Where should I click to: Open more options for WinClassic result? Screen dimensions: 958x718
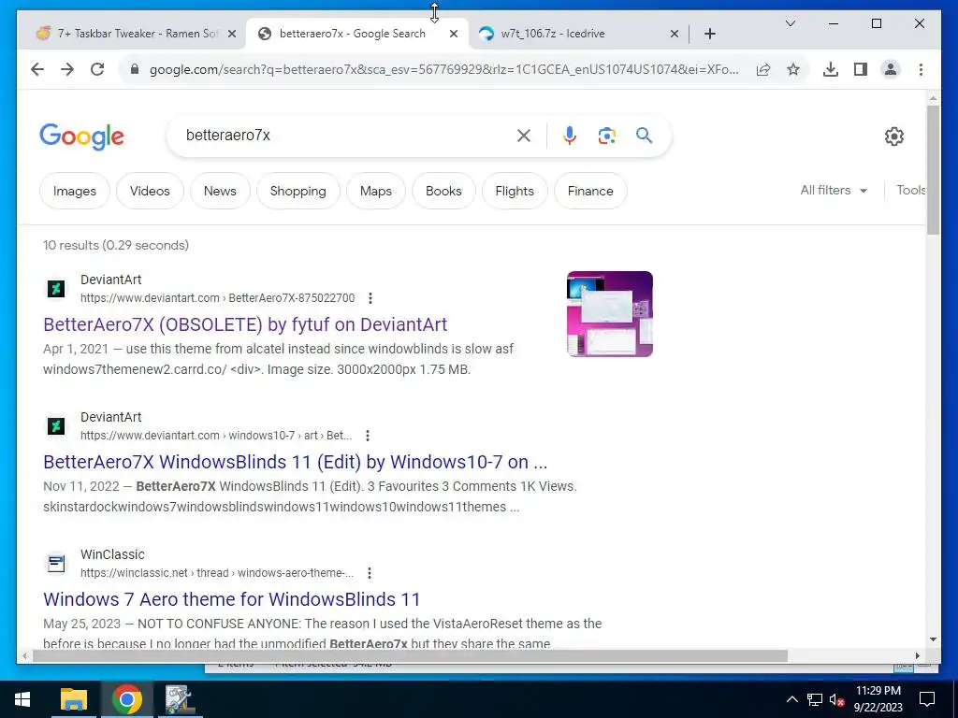coord(369,573)
